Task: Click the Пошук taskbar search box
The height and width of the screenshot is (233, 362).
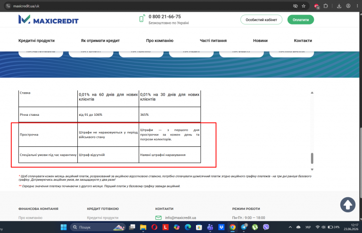Action: 98,227
